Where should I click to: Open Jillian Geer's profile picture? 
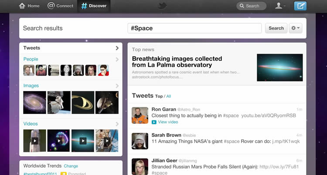tap(140, 167)
